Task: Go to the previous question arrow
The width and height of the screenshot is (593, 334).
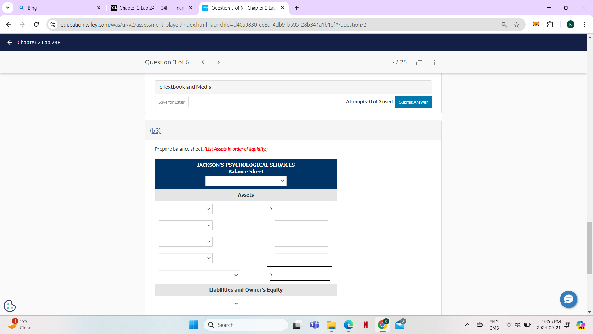Action: 203,62
